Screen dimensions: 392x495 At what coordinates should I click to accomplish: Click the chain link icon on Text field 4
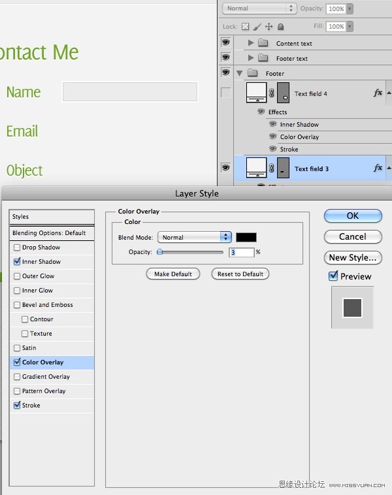pyautogui.click(x=271, y=93)
